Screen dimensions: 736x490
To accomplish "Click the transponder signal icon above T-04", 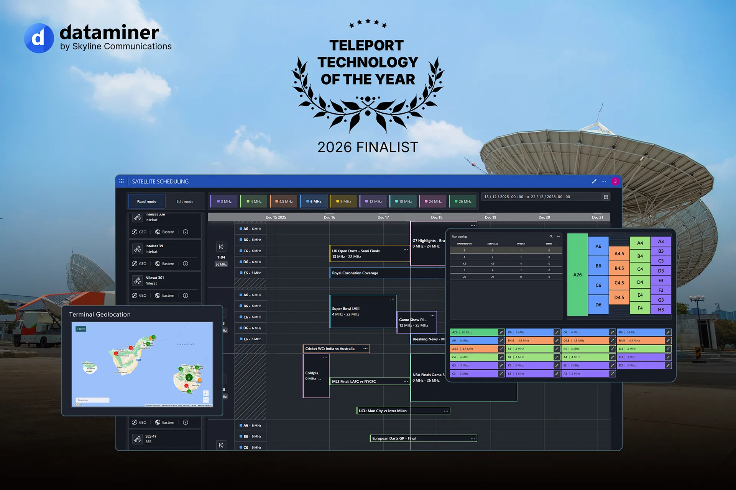I will (x=221, y=247).
